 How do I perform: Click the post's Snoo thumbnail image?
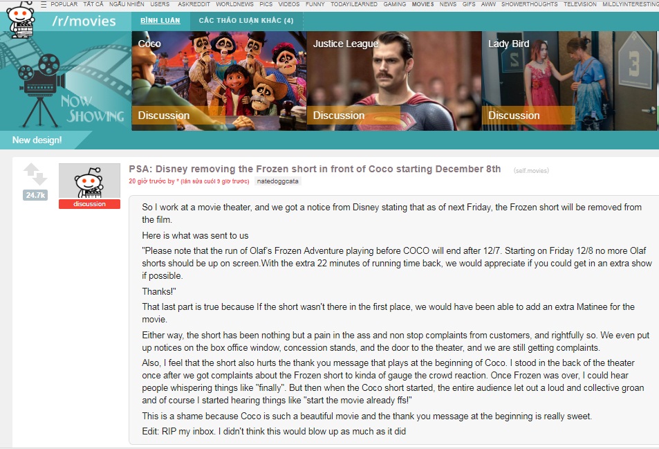pyautogui.click(x=89, y=181)
